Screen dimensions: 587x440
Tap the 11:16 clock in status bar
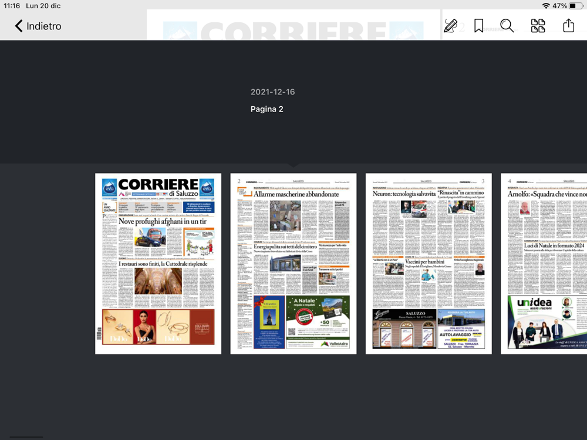pyautogui.click(x=12, y=6)
